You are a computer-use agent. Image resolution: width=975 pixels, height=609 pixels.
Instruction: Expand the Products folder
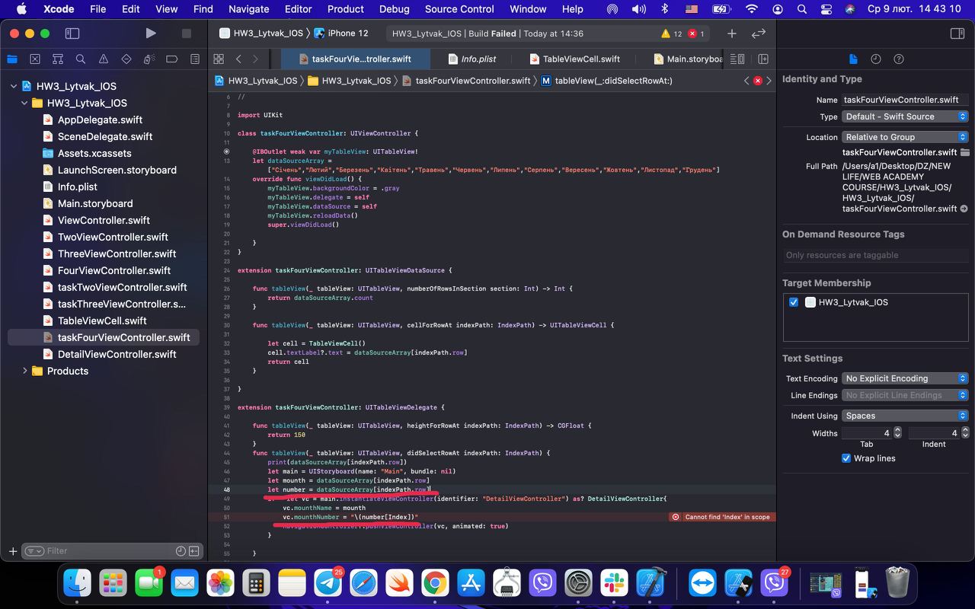click(24, 371)
